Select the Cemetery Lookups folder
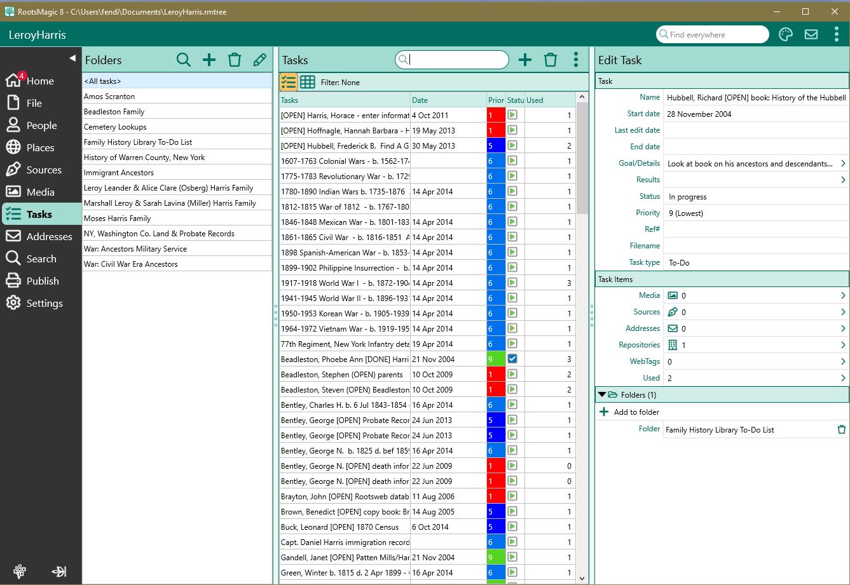Viewport: 850px width, 585px height. click(x=115, y=127)
